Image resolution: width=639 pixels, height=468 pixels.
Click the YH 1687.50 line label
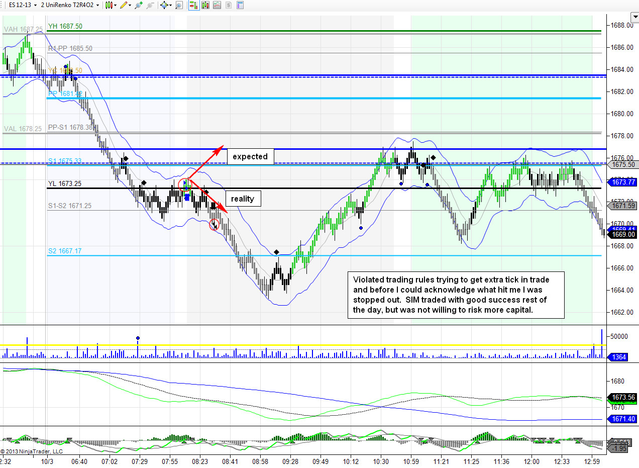coord(65,26)
